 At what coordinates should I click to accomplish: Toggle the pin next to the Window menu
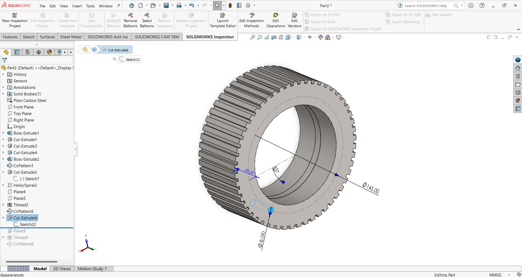coord(119,6)
